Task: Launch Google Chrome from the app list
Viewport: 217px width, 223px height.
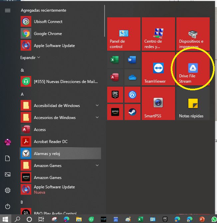Action: (61, 34)
